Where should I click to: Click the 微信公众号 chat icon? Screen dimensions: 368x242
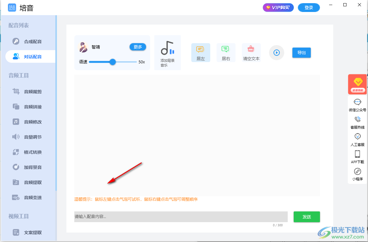pos(358,102)
